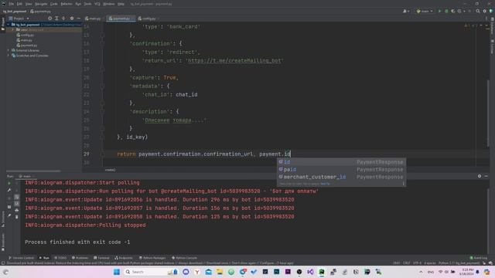Open the Code menu

point(54,4)
